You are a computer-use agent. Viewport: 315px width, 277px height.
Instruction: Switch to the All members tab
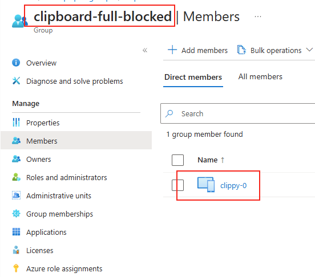(260, 76)
